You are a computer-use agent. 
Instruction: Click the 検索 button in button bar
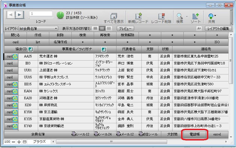pyautogui.click(x=83, y=35)
